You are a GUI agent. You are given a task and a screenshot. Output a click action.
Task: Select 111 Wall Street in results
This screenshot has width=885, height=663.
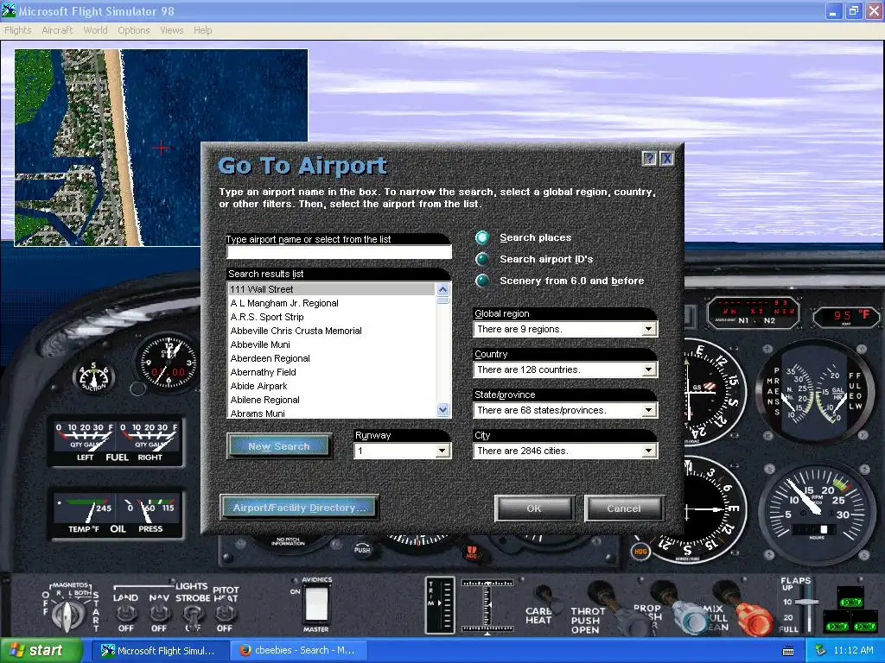point(332,289)
